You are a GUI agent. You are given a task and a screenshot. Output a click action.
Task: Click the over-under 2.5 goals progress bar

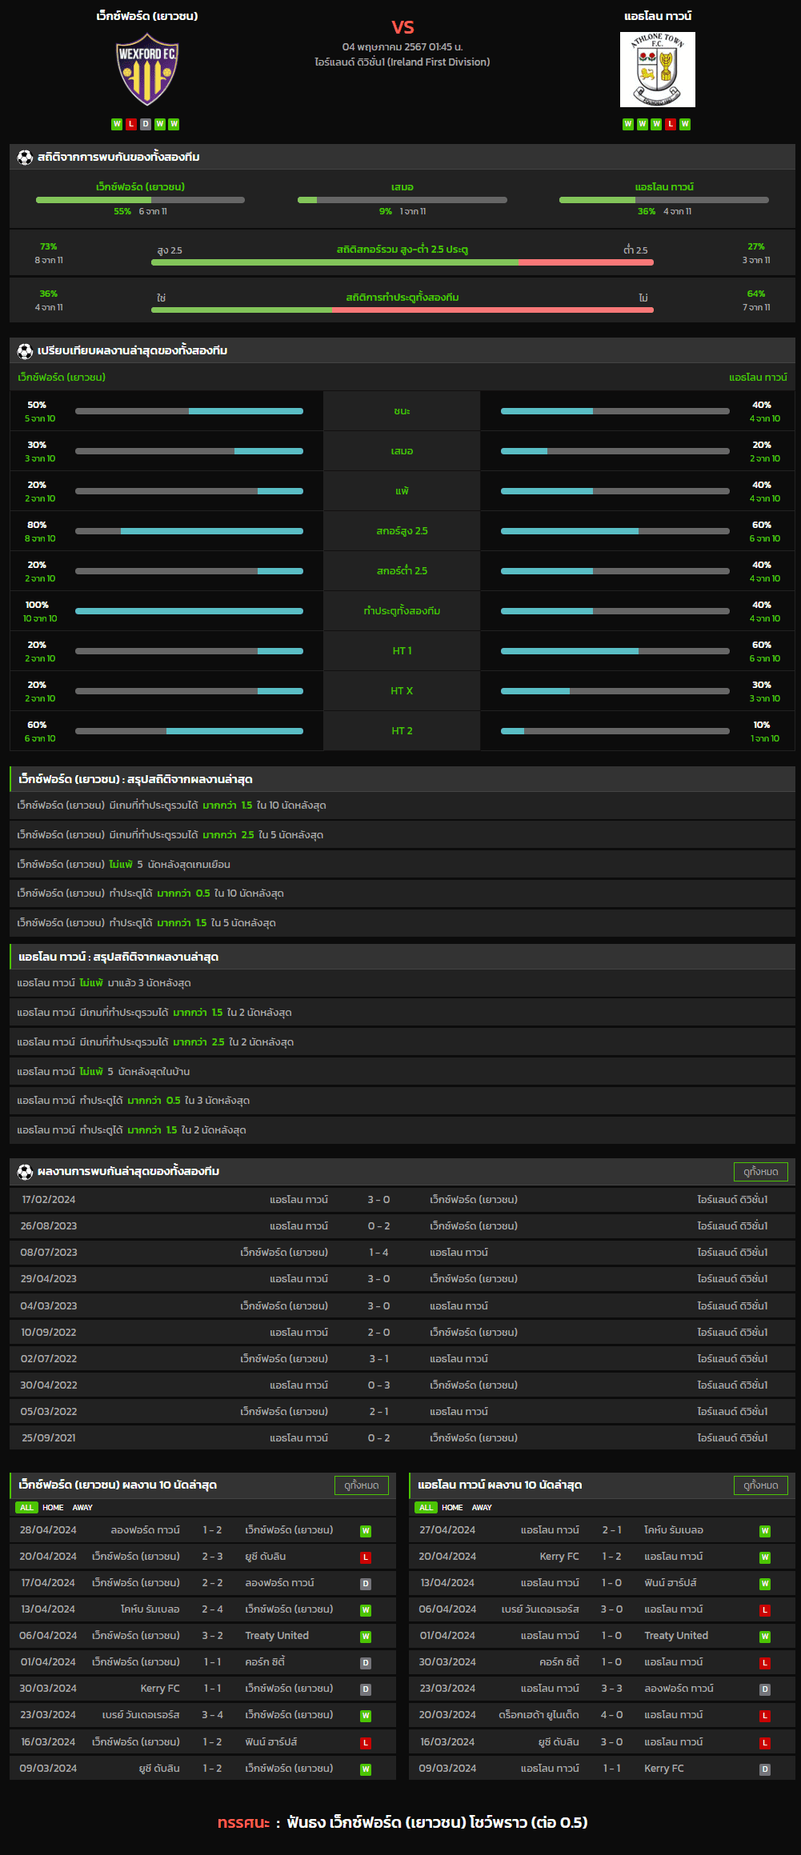coord(403,262)
